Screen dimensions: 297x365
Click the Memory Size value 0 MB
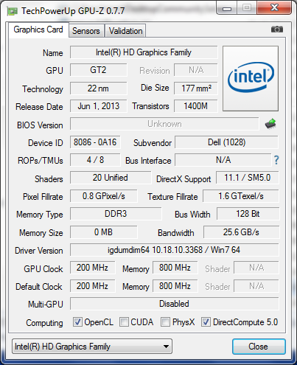(x=104, y=232)
